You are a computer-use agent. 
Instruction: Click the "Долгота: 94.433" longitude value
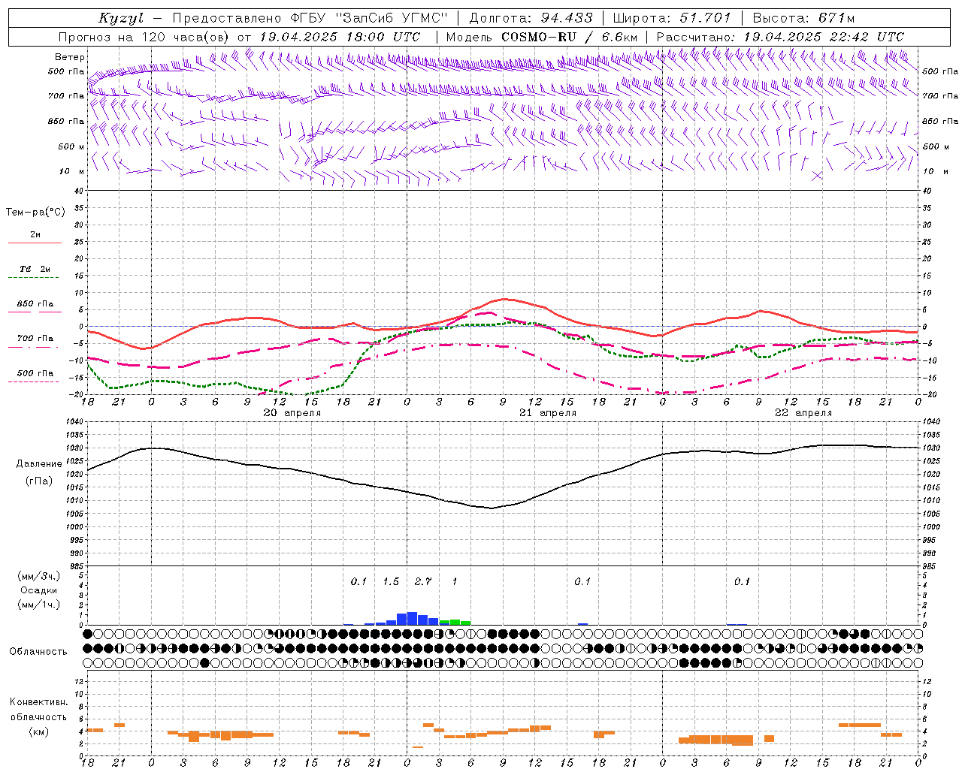click(531, 18)
